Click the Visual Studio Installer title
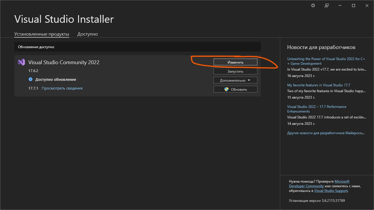Image resolution: width=374 pixels, height=210 pixels. (x=64, y=19)
